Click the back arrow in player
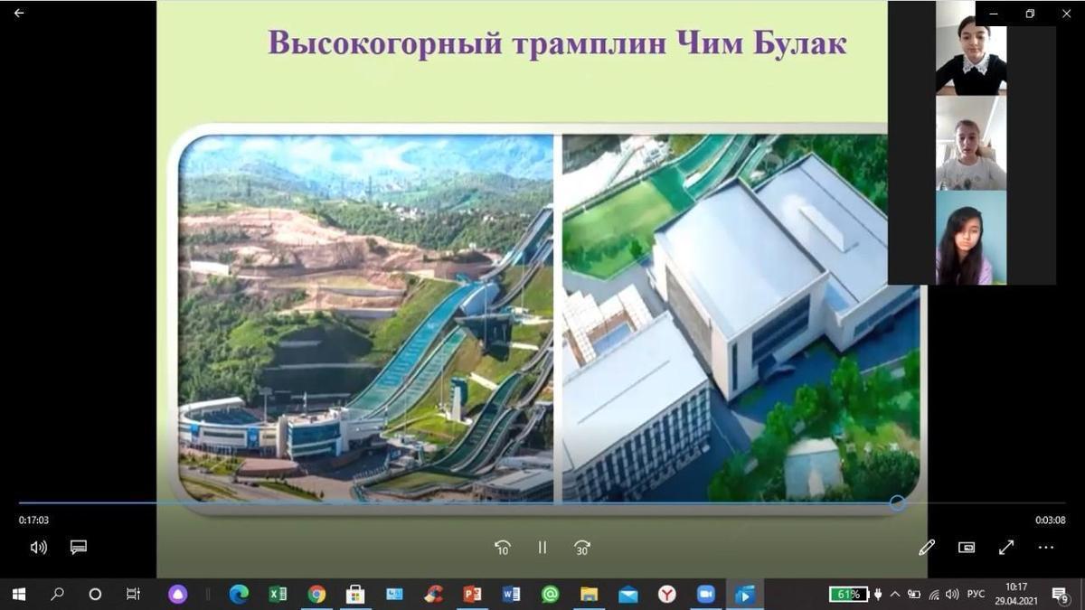The width and height of the screenshot is (1085, 610). [19, 14]
